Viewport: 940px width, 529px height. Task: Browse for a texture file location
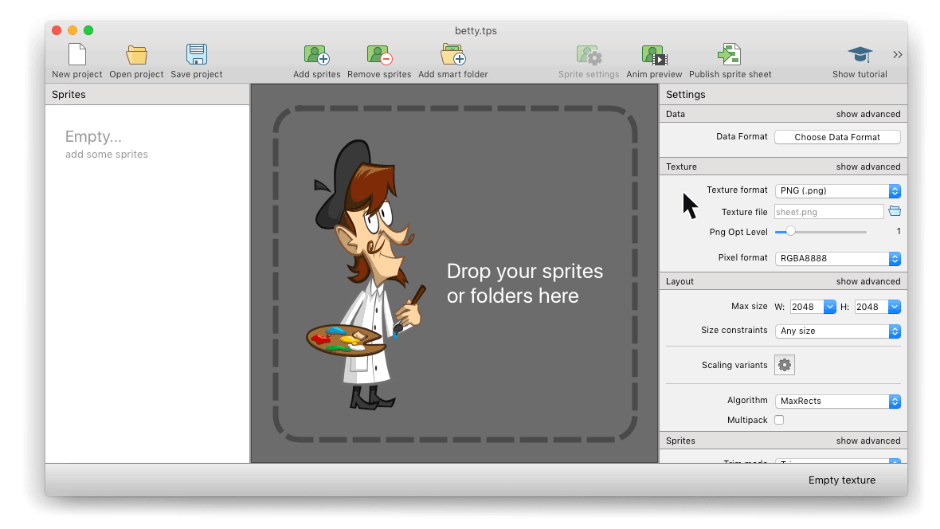[895, 210]
